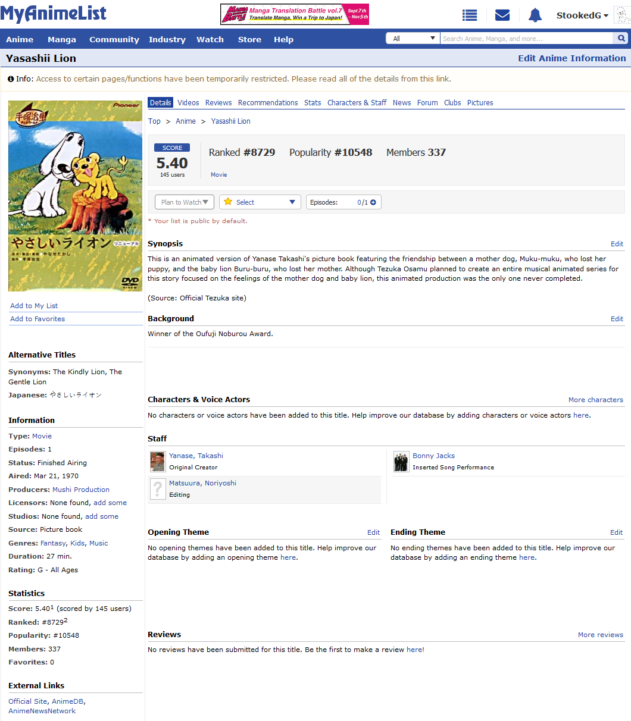The image size is (631, 721).
Task: Edit the Background section
Action: tap(617, 319)
